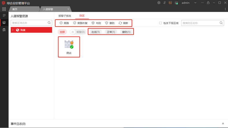Open the settings gear in title bar

point(159,3)
